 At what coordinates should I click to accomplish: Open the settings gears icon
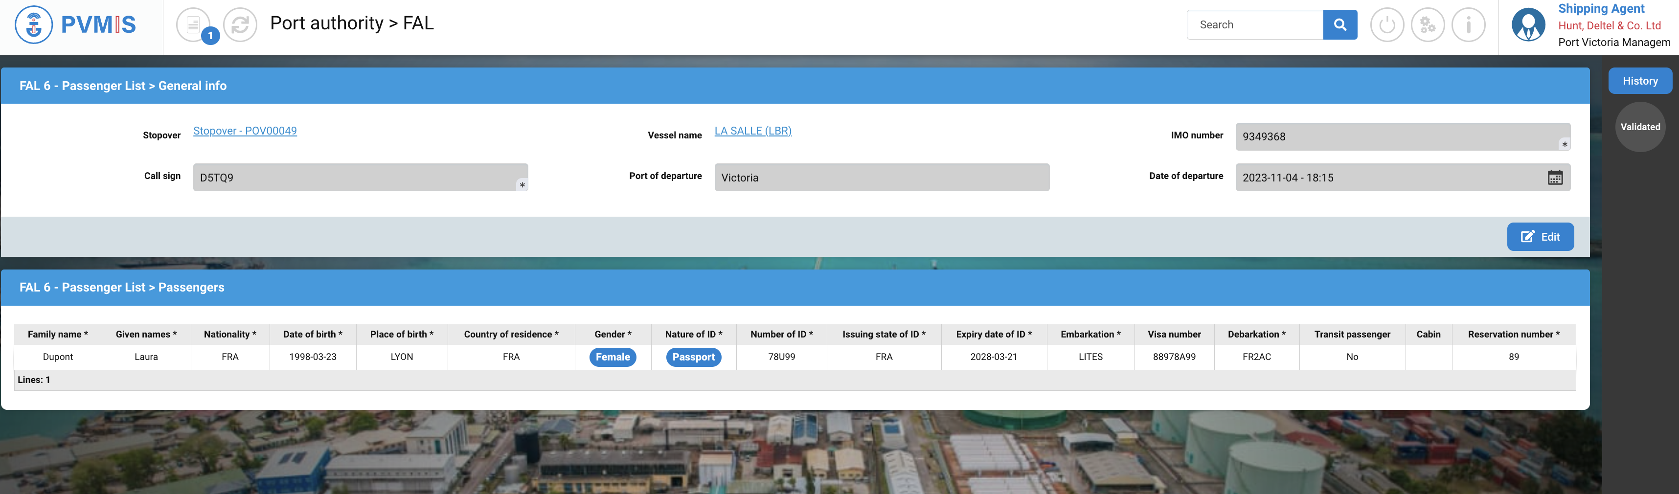click(1428, 25)
